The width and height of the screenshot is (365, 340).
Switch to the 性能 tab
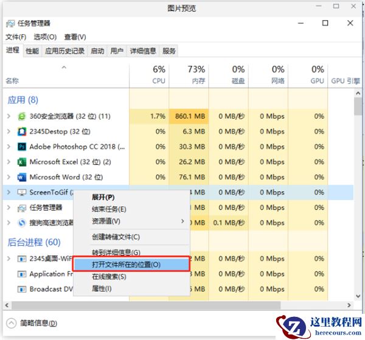point(32,50)
